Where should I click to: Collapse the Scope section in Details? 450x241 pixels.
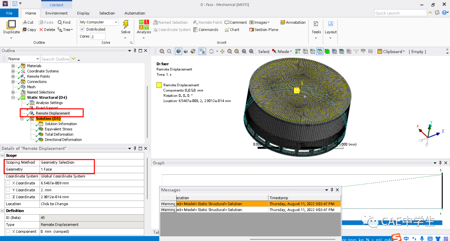[x=2, y=155]
